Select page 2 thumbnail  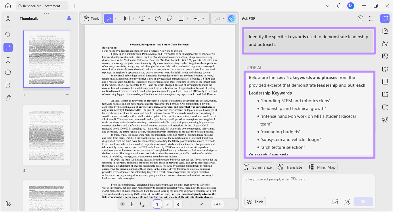coord(47,135)
